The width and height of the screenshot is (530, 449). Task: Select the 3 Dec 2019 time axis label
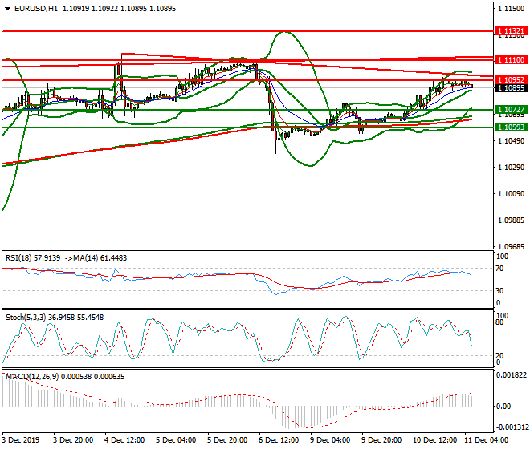click(21, 440)
